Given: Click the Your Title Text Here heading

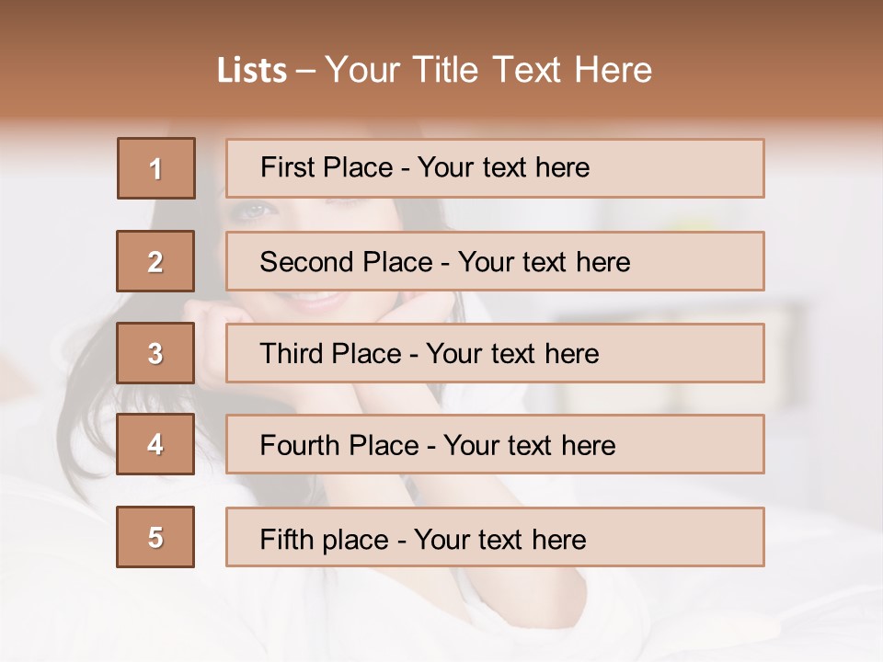Looking at the screenshot, I should 488,71.
